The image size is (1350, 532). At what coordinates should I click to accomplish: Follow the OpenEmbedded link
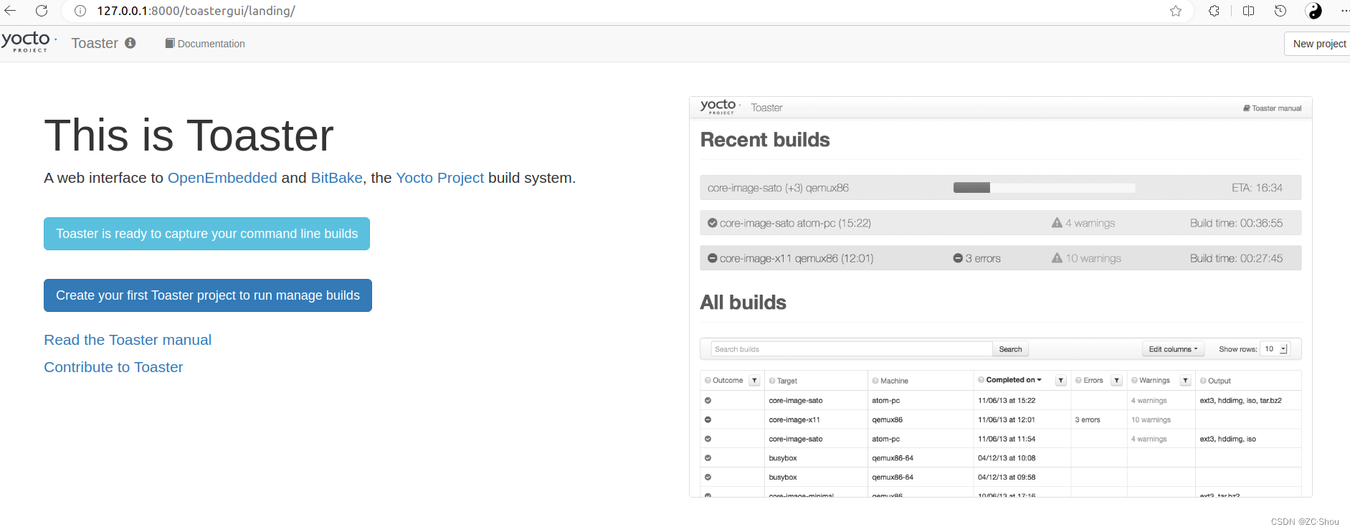click(222, 178)
